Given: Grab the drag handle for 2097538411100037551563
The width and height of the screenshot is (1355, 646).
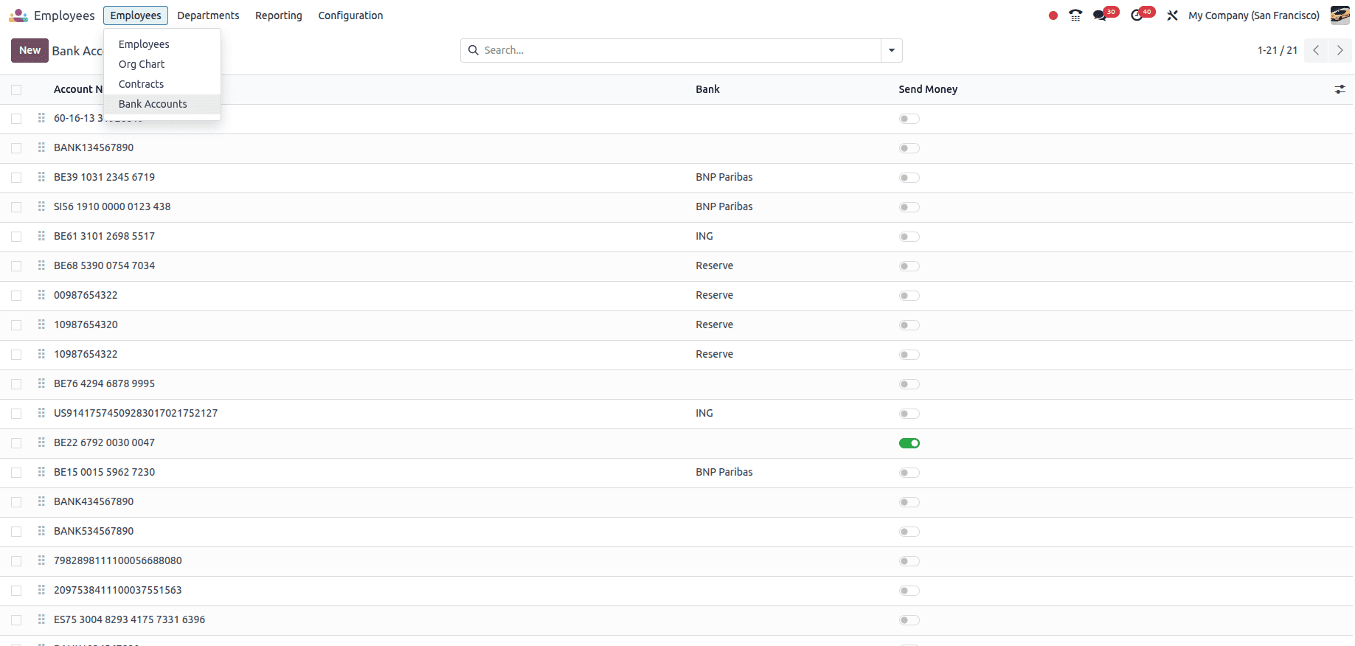Looking at the screenshot, I should coord(41,590).
